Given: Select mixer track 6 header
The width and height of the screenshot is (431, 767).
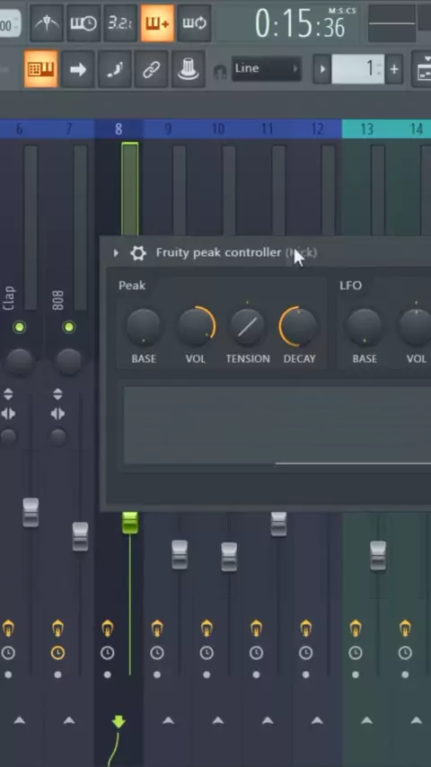Looking at the screenshot, I should point(20,129).
